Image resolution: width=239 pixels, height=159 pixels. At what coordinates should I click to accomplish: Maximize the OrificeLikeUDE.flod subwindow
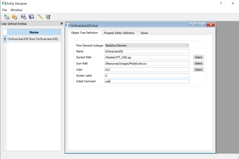pyautogui.click(x=202, y=25)
